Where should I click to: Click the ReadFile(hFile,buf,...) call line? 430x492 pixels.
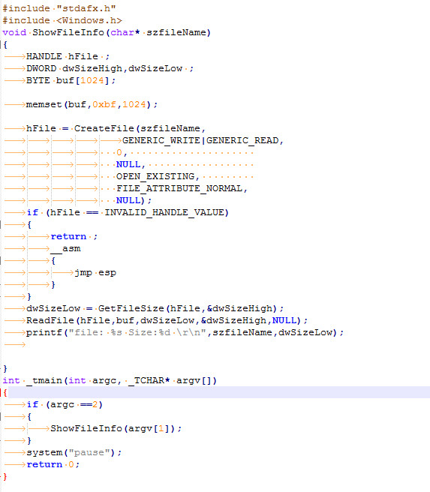click(167, 320)
